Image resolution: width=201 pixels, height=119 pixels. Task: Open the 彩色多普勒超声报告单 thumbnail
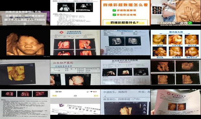pos(125,42)
